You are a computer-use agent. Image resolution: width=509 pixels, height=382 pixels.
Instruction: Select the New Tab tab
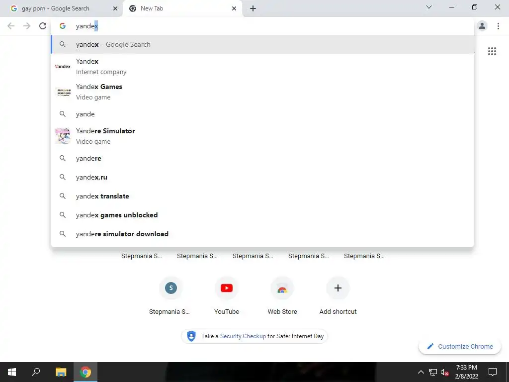[182, 8]
